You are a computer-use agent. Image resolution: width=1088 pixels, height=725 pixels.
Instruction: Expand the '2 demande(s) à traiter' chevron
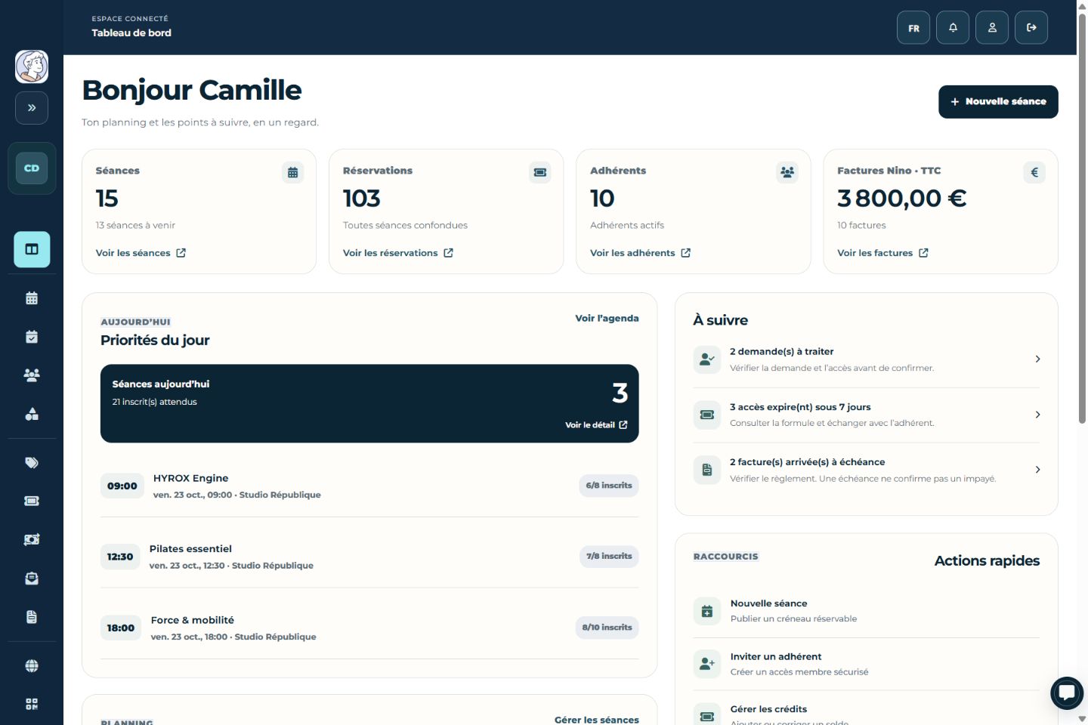(x=1037, y=359)
